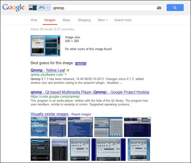The image size is (191, 163).
Task: Open last similar image in bottom row
Action: [x=139, y=150]
